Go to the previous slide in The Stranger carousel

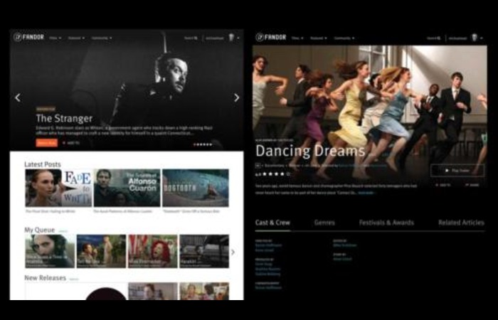click(18, 97)
